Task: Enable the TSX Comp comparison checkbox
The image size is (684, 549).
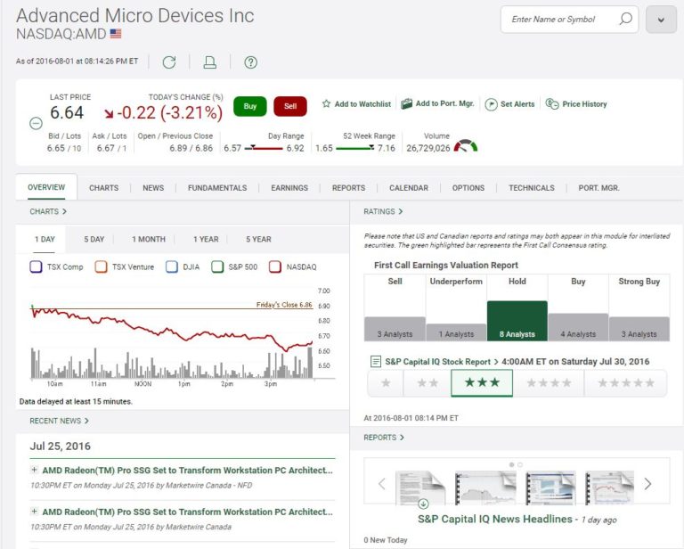Action: click(36, 266)
